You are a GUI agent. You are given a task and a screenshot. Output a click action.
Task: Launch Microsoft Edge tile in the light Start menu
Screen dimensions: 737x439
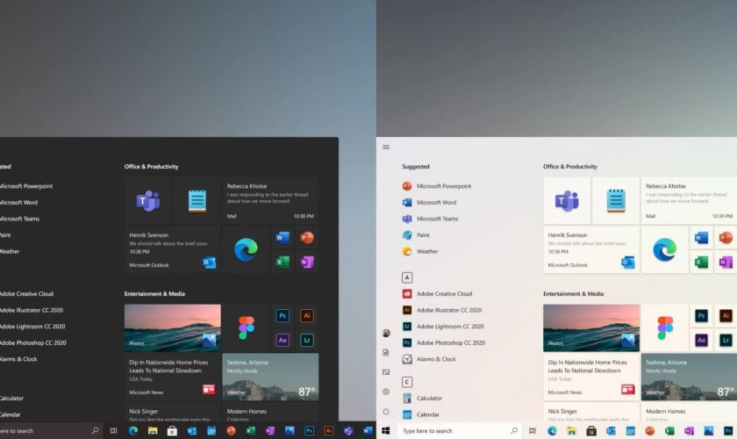pyautogui.click(x=664, y=249)
